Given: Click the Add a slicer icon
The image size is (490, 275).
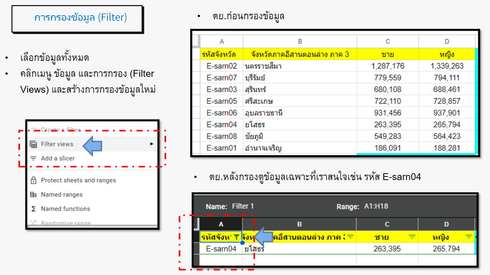Looking at the screenshot, I should (33, 158).
